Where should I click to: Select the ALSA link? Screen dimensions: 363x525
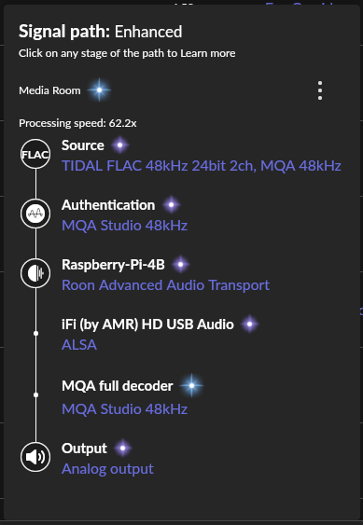click(79, 345)
